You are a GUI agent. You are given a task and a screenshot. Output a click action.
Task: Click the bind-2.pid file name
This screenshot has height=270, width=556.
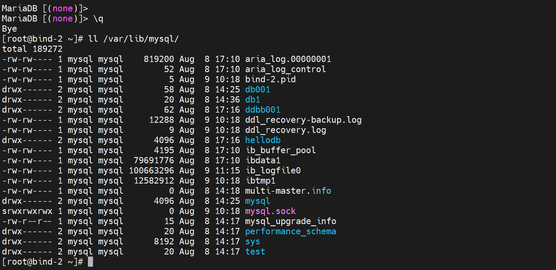pos(270,79)
